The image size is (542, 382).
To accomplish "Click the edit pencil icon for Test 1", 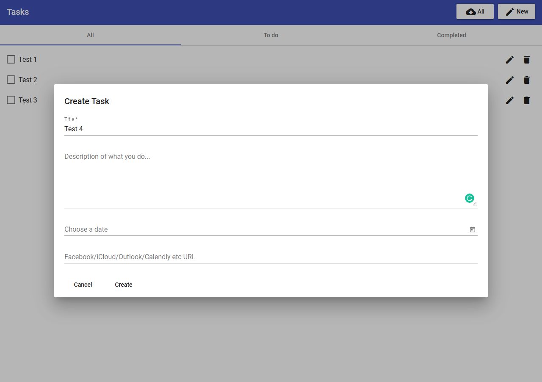I will tap(509, 59).
